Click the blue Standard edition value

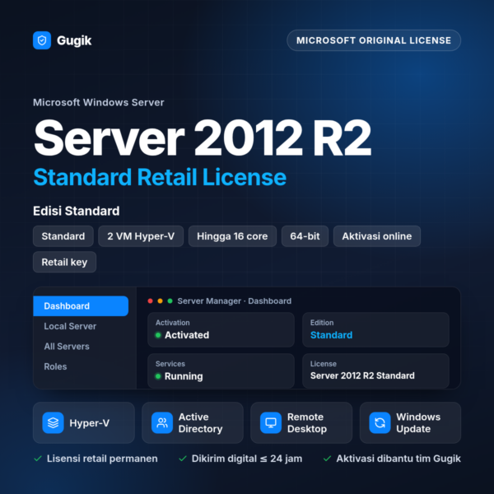[x=331, y=335]
